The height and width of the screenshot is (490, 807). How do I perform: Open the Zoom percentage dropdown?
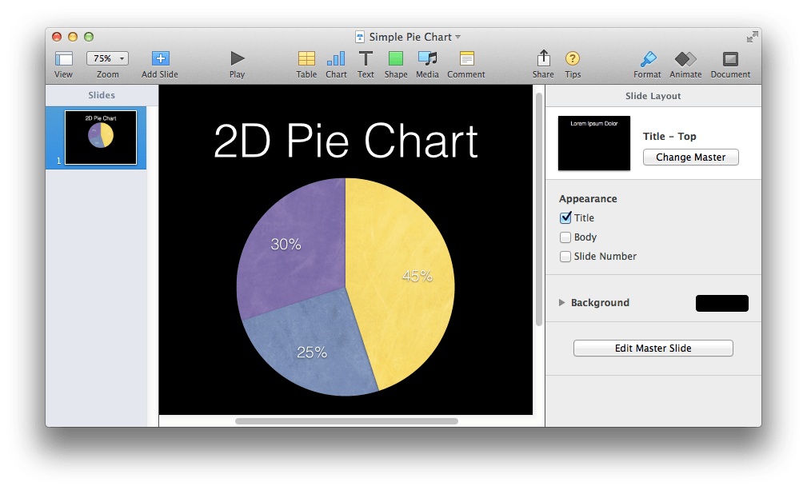click(106, 58)
